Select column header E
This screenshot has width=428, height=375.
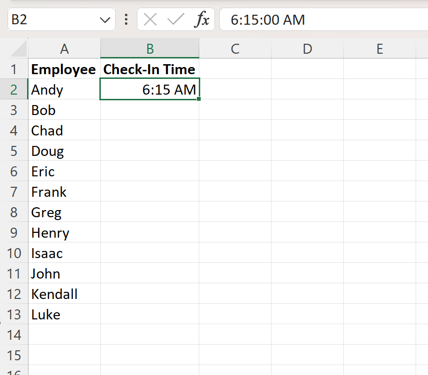pyautogui.click(x=379, y=49)
